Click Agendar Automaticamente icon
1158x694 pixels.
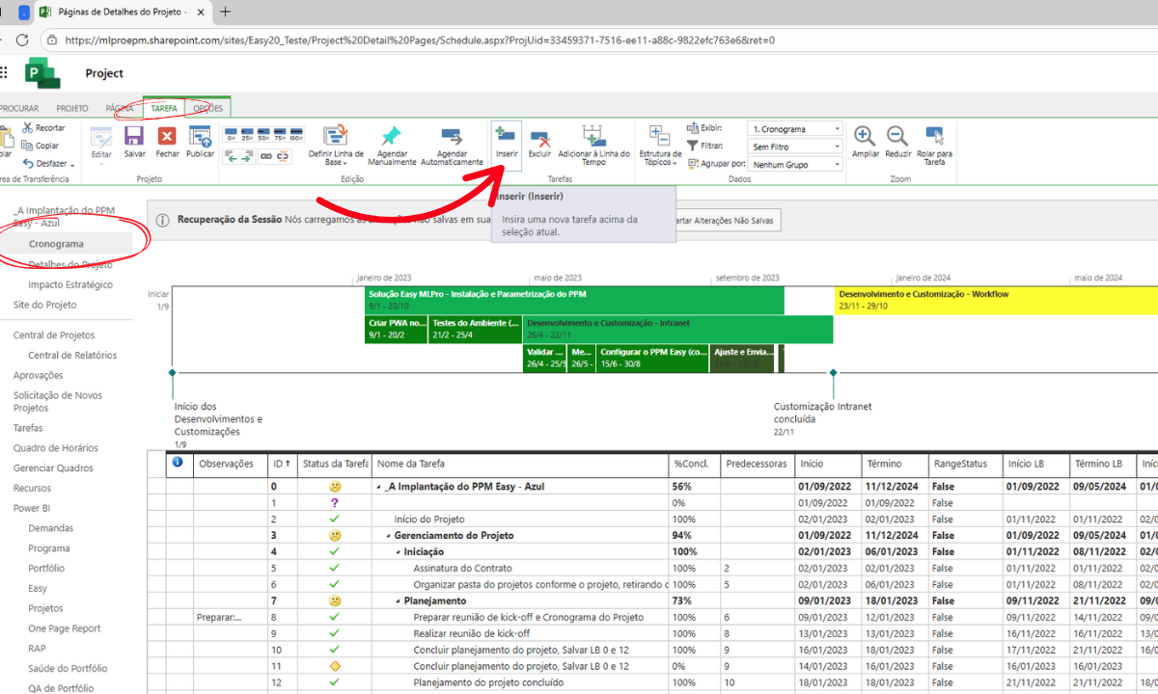point(452,136)
